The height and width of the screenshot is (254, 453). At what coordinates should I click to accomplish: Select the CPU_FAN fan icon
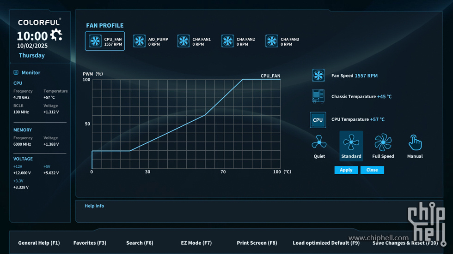[95, 41]
